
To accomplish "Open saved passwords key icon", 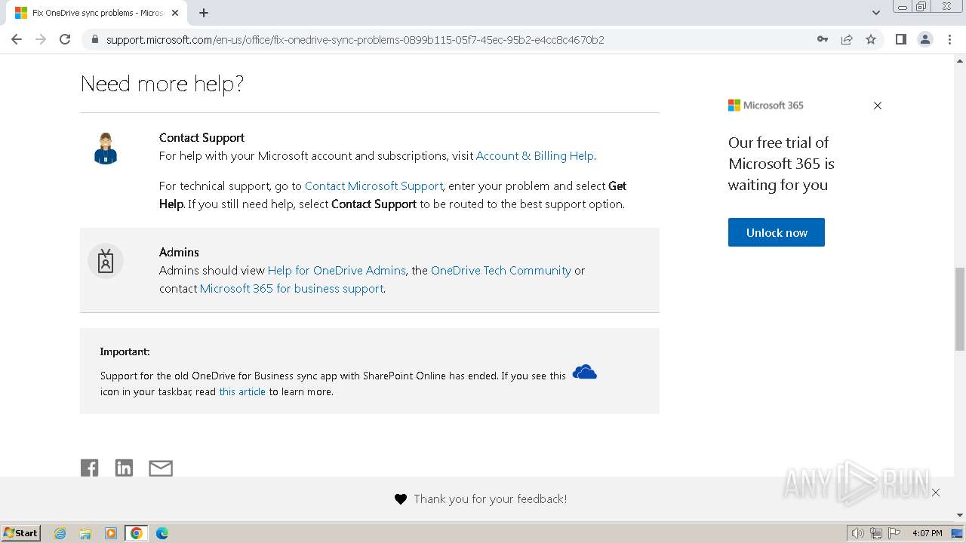I will [823, 39].
